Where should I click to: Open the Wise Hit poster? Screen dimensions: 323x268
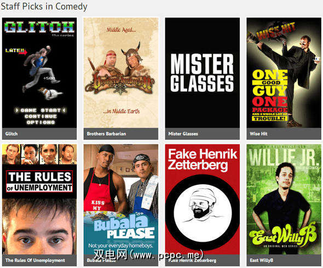click(x=284, y=73)
